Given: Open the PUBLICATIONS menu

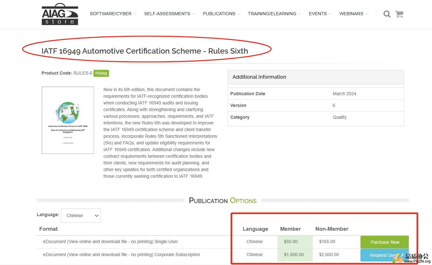Looking at the screenshot, I should pyautogui.click(x=221, y=14).
